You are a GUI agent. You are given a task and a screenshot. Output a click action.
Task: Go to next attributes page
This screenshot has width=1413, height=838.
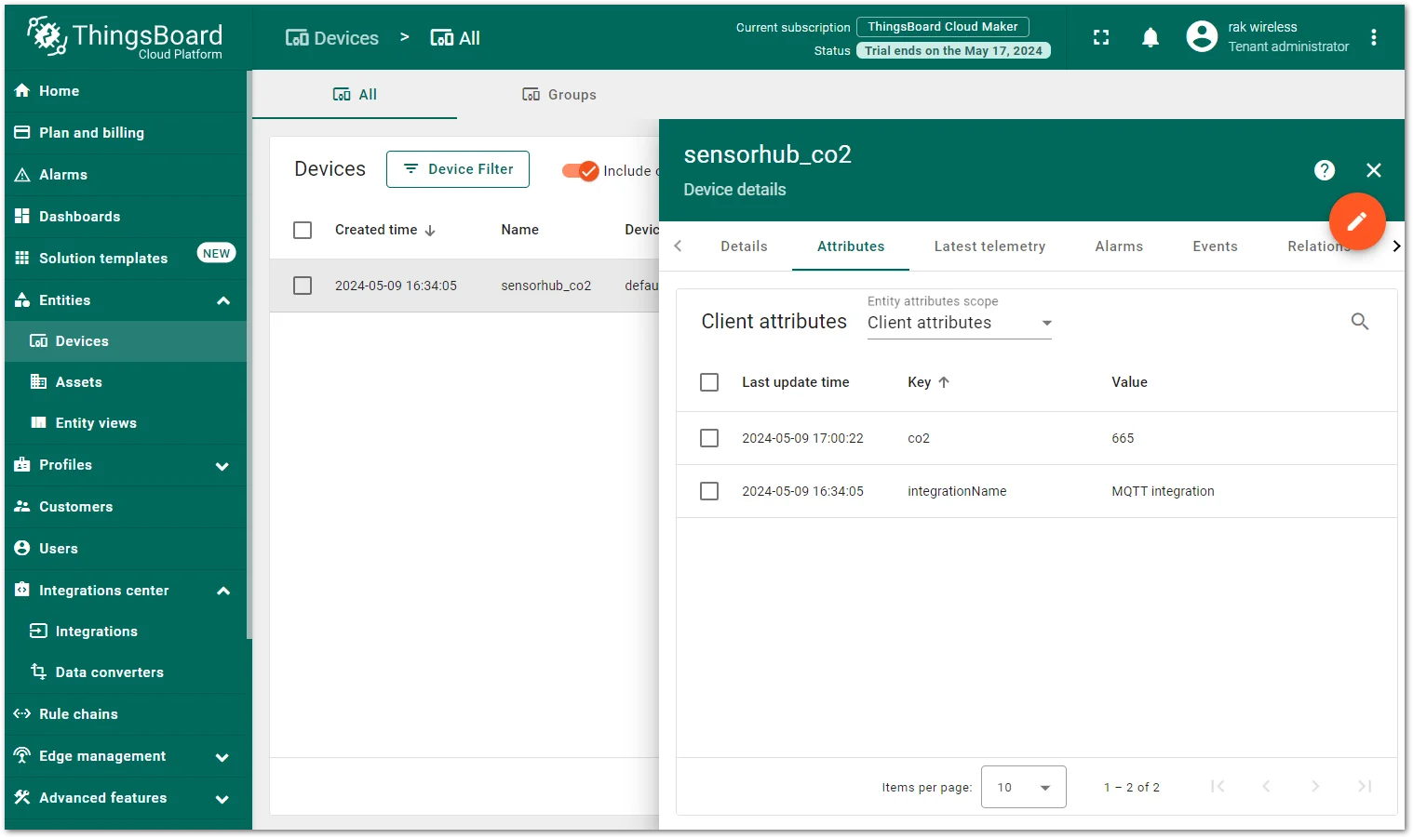tap(1315, 787)
